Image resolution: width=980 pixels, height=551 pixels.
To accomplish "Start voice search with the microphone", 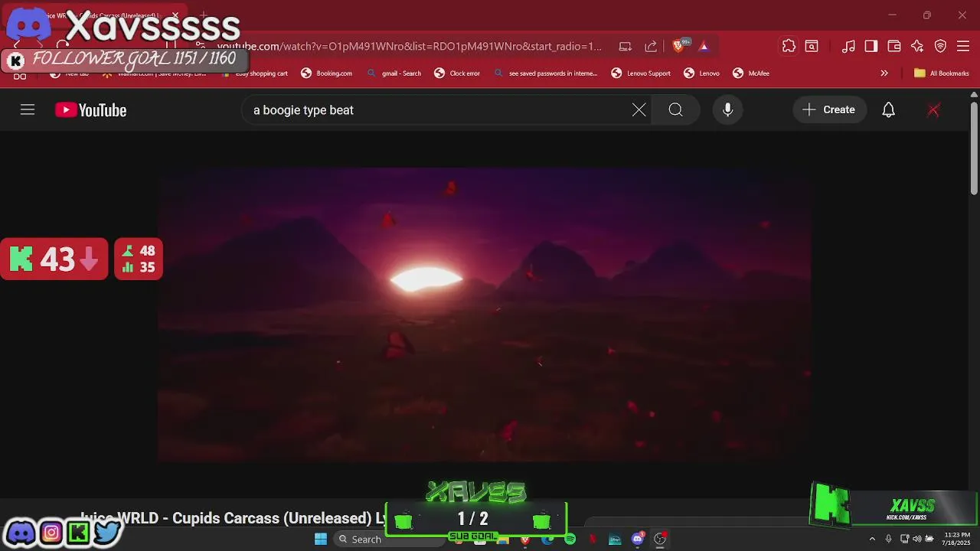I will pos(728,110).
